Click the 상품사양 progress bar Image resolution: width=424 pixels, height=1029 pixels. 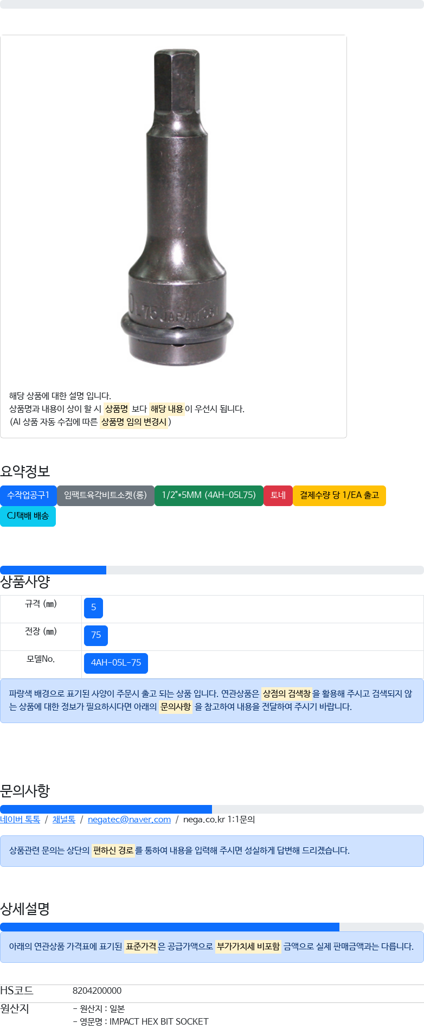(x=212, y=570)
